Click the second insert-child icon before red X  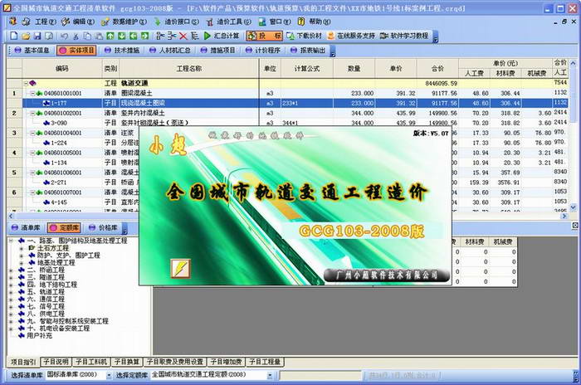pos(172,36)
